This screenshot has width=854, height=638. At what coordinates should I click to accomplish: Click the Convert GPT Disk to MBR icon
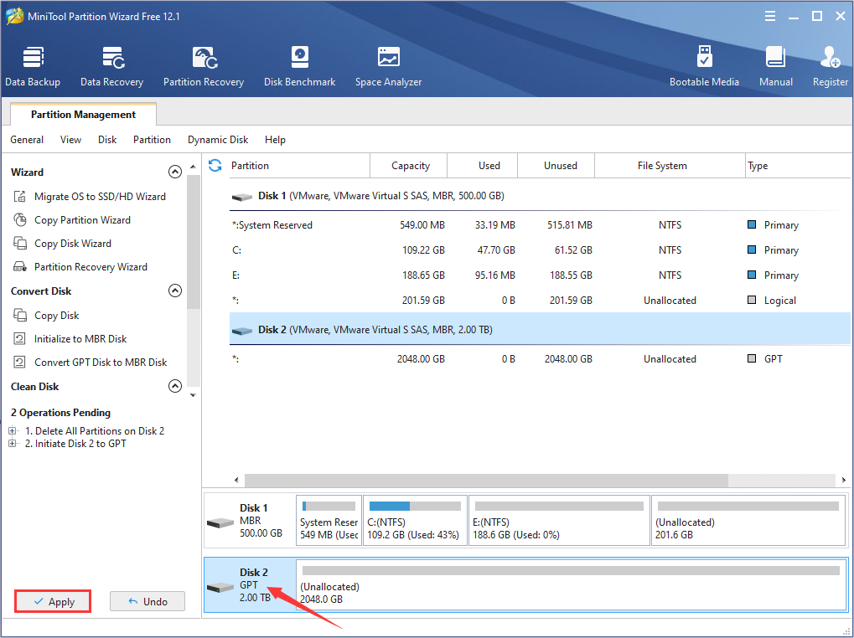(x=19, y=362)
